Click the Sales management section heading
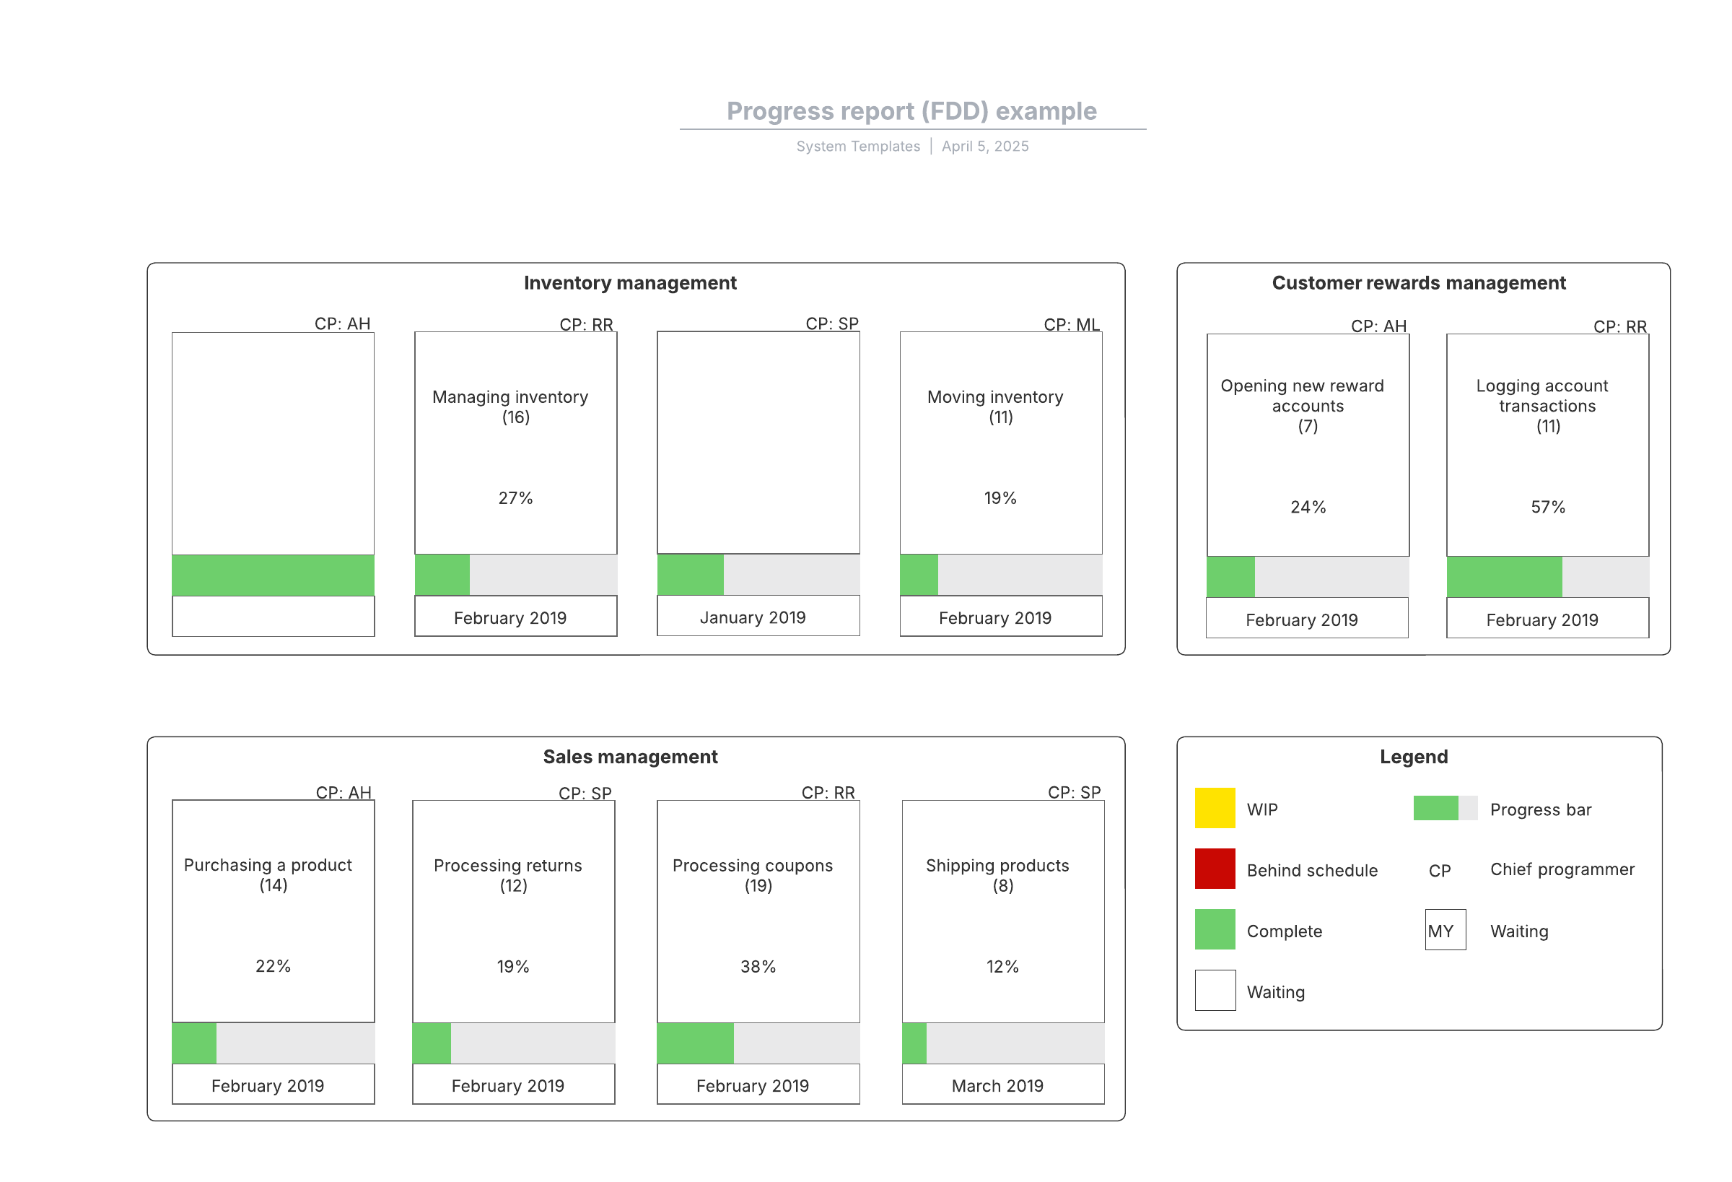This screenshot has width=1732, height=1182. [630, 756]
